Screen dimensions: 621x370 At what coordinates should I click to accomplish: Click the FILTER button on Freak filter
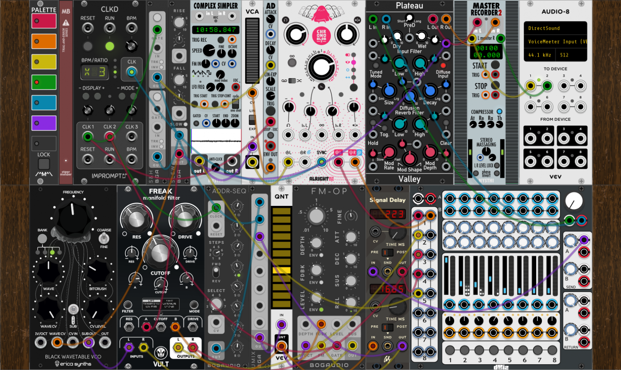coord(128,305)
